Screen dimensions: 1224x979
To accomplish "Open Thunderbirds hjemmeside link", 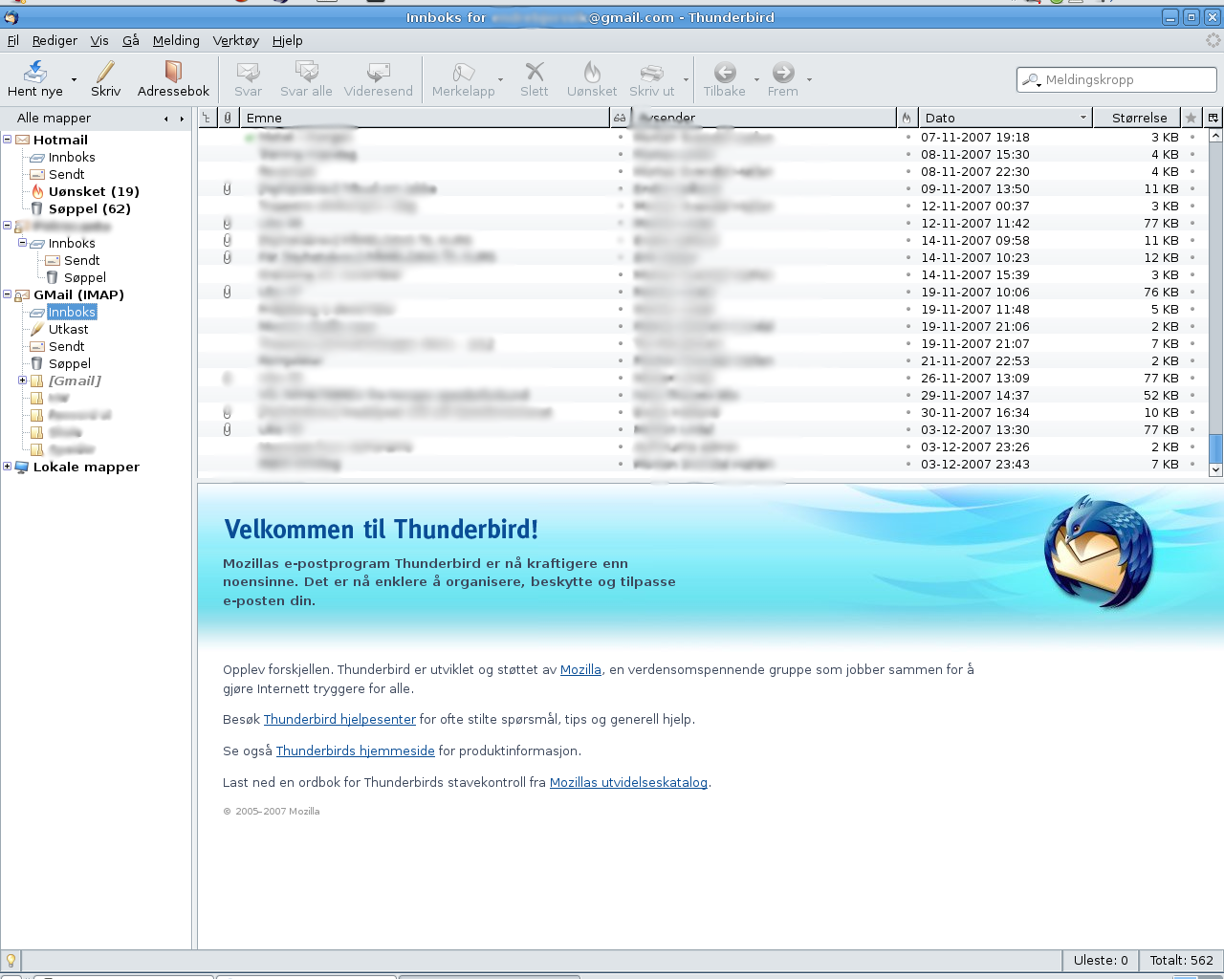I will [355, 751].
